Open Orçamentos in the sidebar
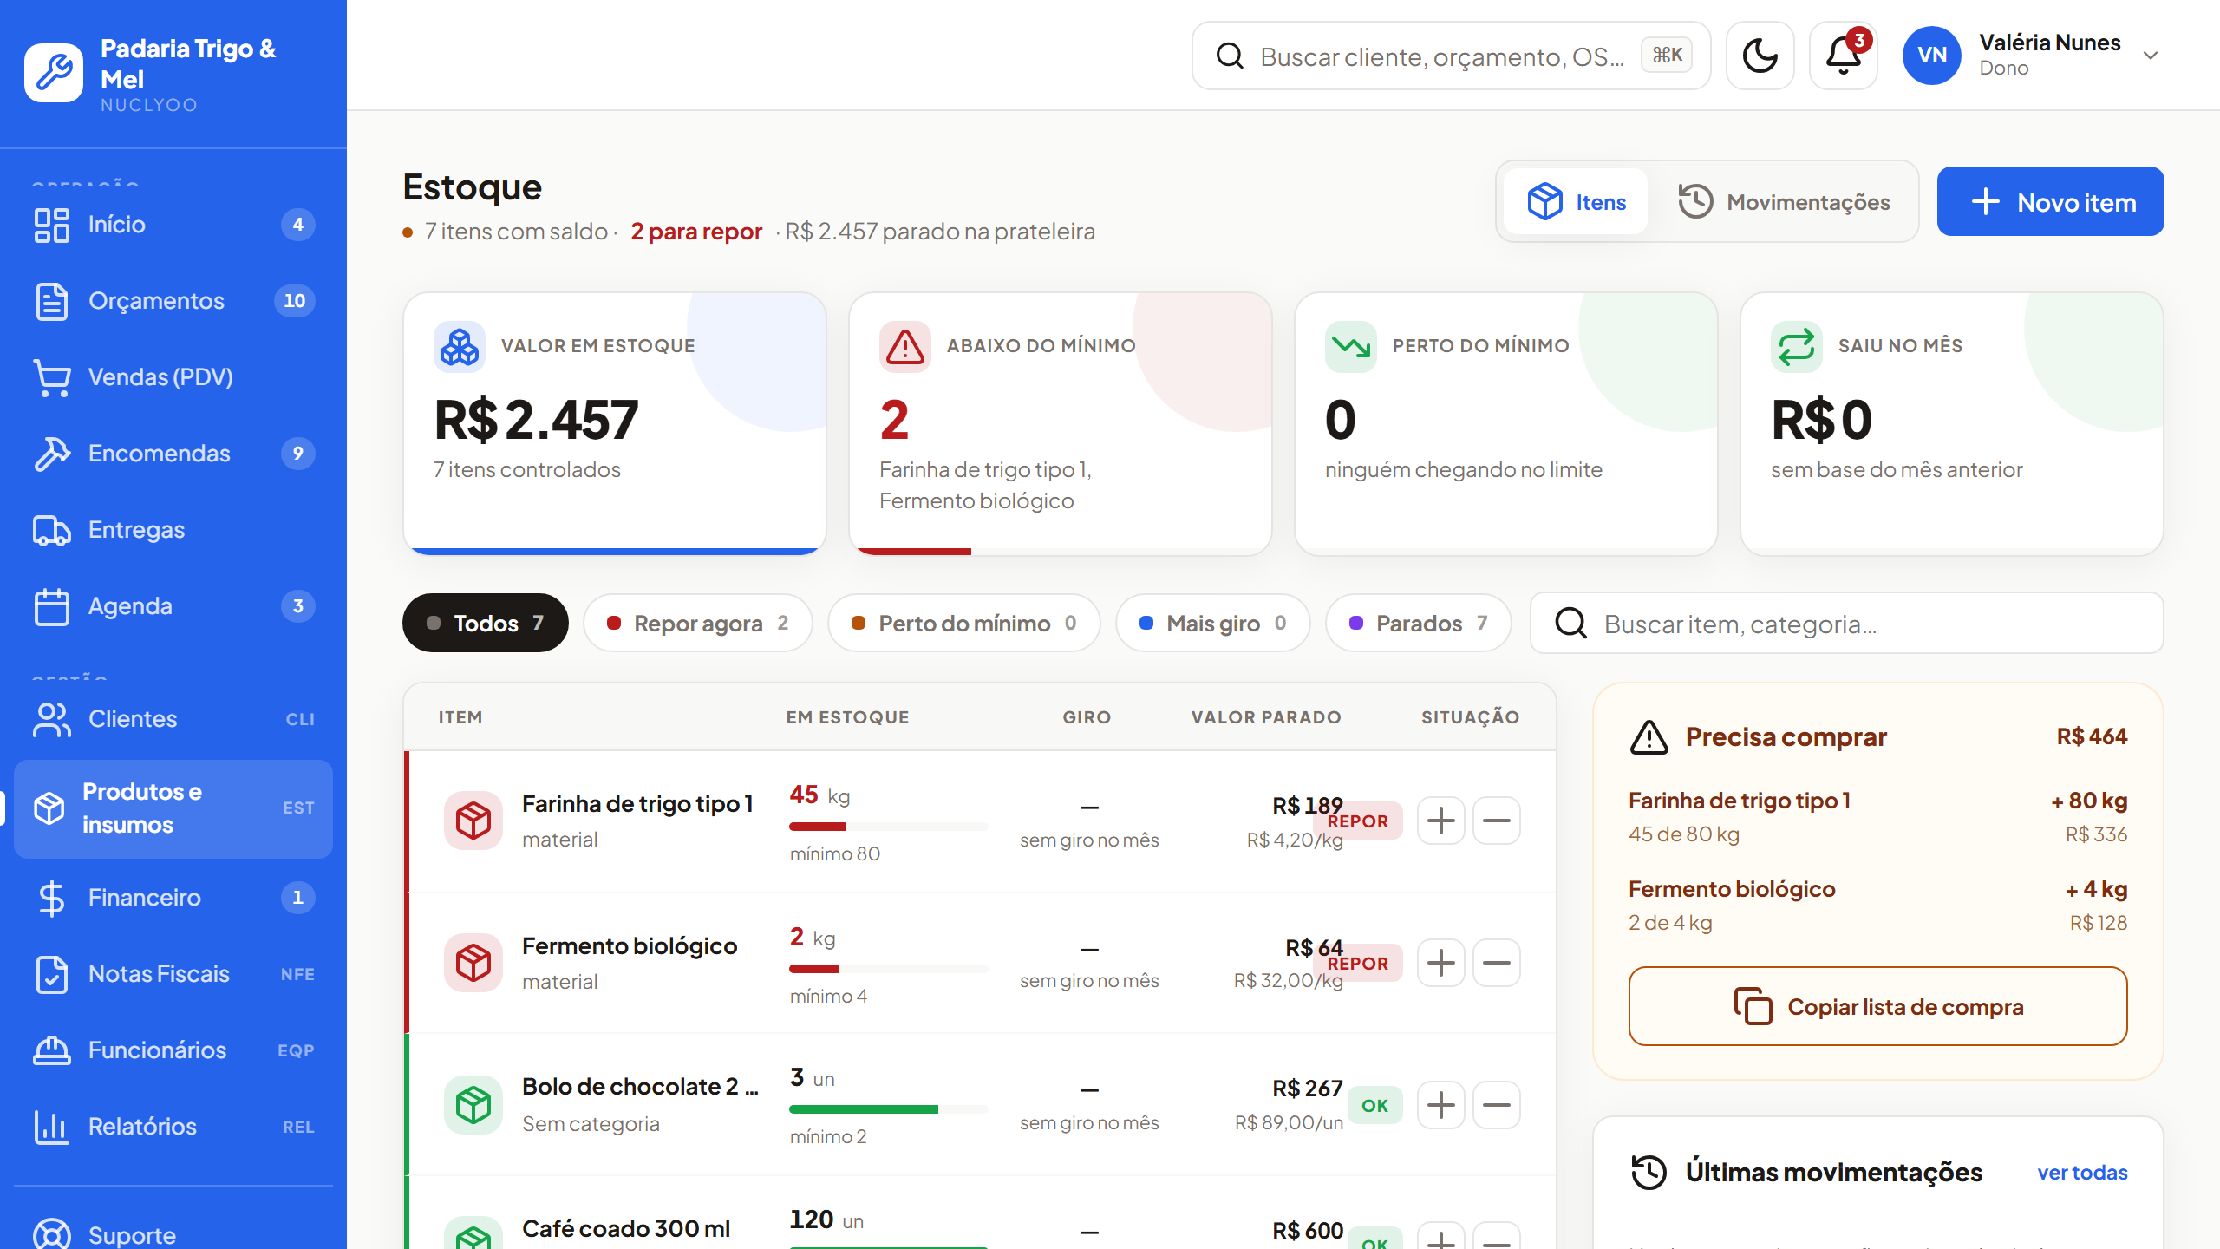The width and height of the screenshot is (2220, 1249). point(173,301)
